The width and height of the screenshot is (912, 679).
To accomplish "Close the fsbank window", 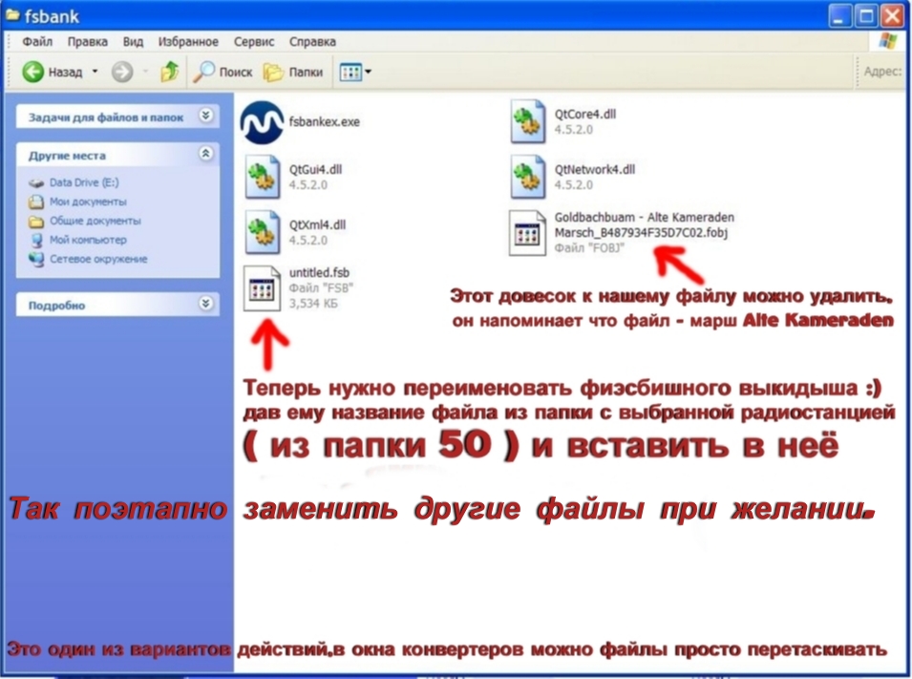I will tap(892, 16).
